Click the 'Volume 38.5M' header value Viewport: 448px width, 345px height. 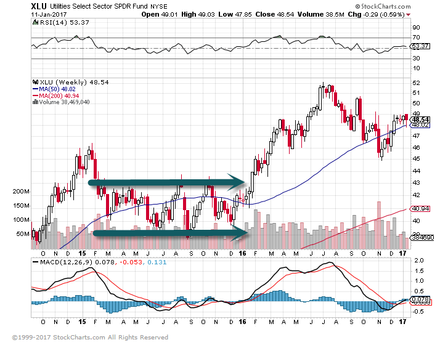pyautogui.click(x=320, y=14)
